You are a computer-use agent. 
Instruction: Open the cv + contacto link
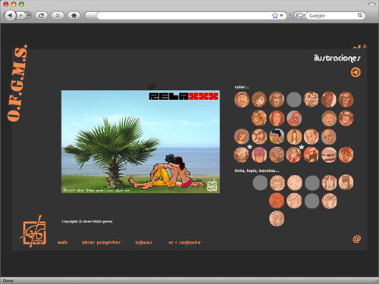tap(184, 242)
